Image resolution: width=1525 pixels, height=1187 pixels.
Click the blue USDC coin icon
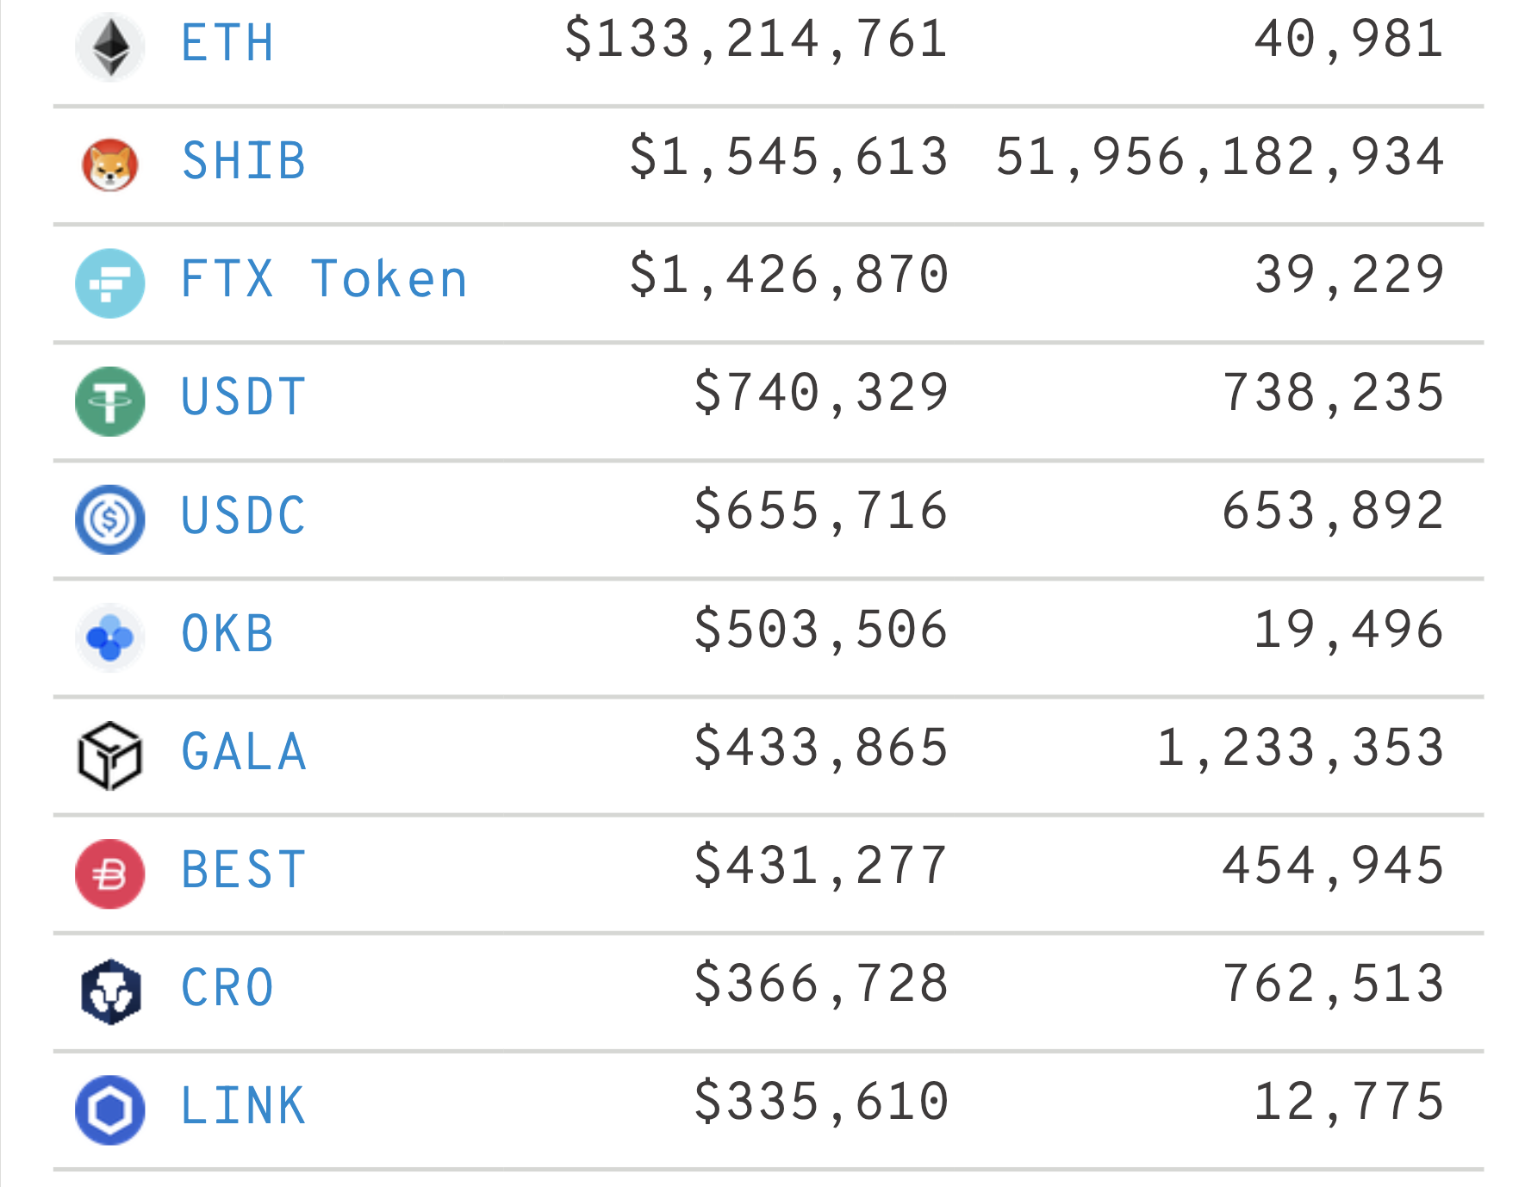(110, 519)
